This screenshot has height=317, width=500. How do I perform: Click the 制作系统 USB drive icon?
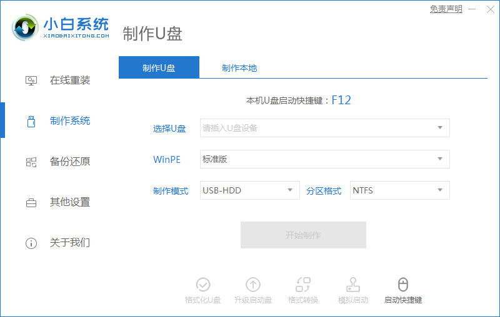31,121
